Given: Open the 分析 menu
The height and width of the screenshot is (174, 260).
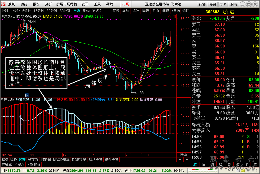Looking at the screenshot, I should [48, 4].
